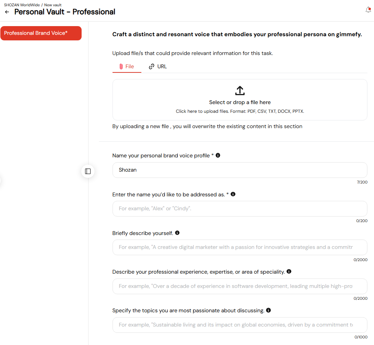This screenshot has height=345, width=374.
Task: Click Select or drop a file here area
Action: [240, 100]
